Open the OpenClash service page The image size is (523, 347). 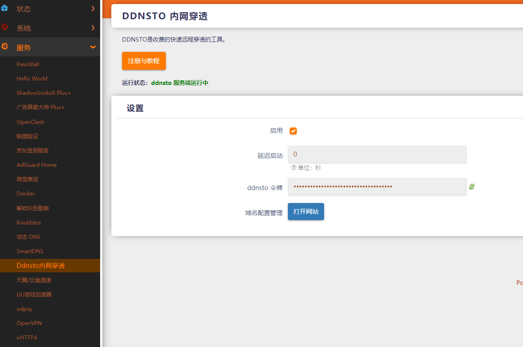click(x=30, y=122)
